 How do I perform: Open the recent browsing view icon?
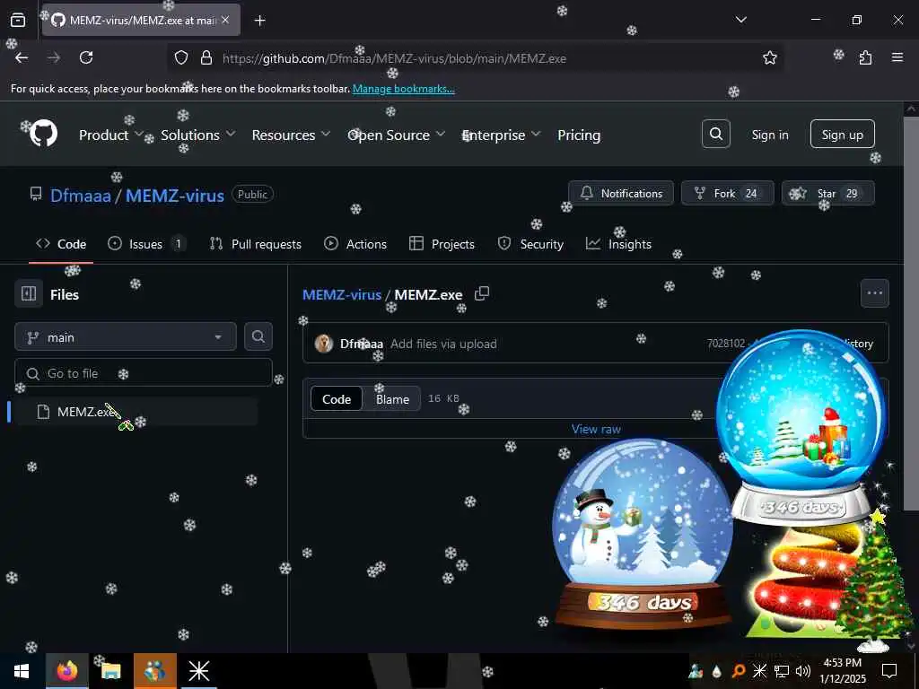[x=18, y=21]
